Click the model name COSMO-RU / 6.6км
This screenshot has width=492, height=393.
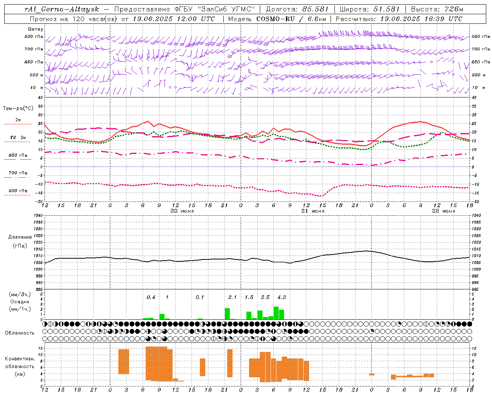(x=291, y=19)
